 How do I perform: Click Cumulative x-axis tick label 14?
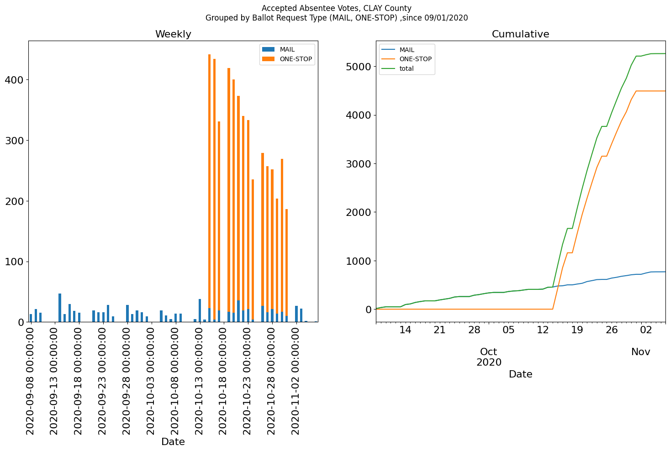(x=405, y=330)
